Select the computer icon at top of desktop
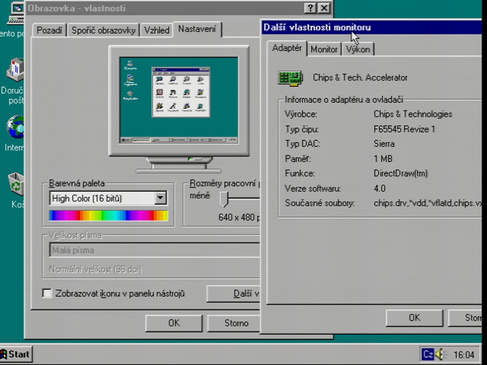This screenshot has width=487, height=365. [16, 12]
